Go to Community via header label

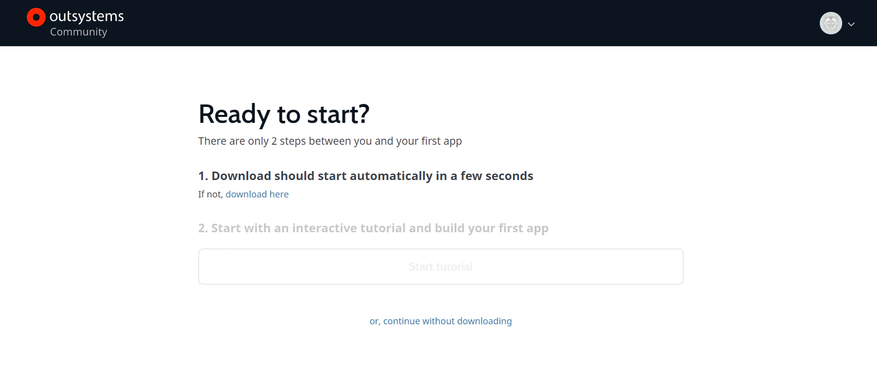79,32
